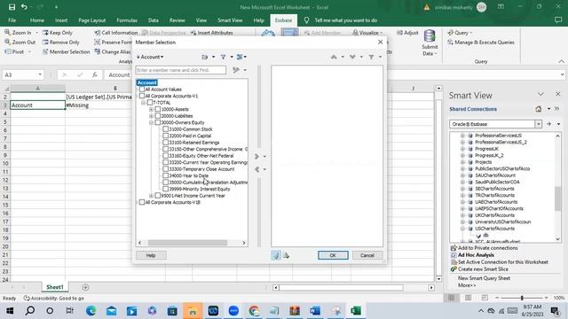Select the Sheet1 worksheet tab

[55, 287]
